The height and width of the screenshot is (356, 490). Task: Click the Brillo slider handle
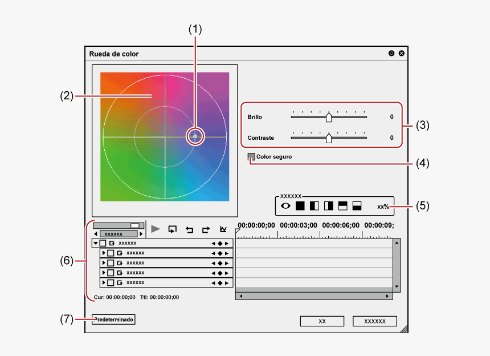click(329, 116)
